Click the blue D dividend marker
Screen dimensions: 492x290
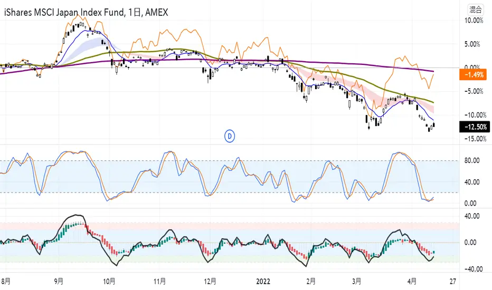(x=230, y=137)
